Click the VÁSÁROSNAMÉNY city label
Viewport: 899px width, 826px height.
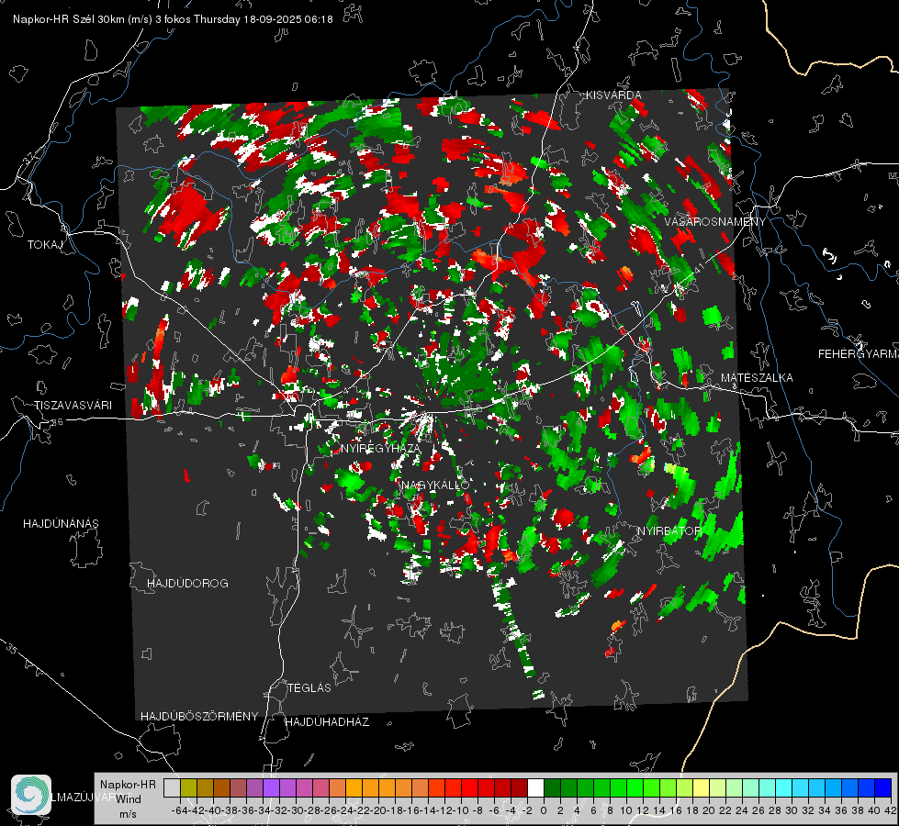tap(715, 222)
